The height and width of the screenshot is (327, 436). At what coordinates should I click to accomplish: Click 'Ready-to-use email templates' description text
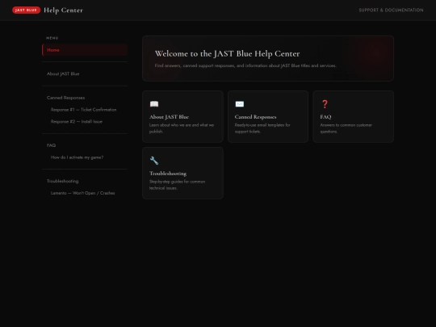click(x=262, y=128)
